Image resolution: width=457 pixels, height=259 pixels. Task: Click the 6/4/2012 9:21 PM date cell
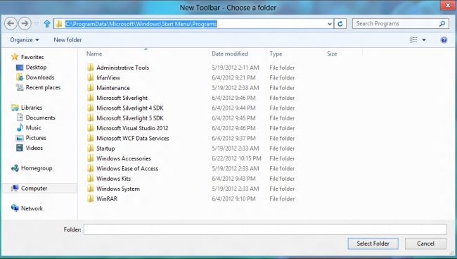233,77
